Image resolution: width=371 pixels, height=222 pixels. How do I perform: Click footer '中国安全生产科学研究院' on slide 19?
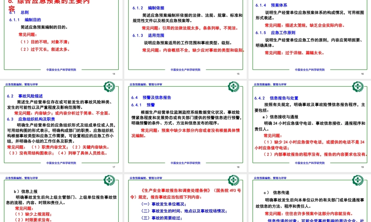pyautogui.click(x=310, y=163)
